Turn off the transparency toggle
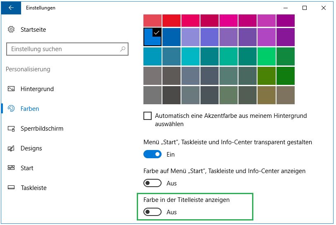Screen dimensions: 336x225 (153, 155)
